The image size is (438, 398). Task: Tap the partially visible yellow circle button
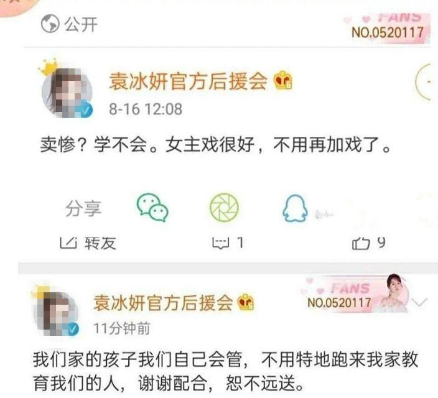[427, 81]
